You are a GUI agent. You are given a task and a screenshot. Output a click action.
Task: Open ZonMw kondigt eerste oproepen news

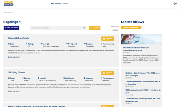[143, 100]
